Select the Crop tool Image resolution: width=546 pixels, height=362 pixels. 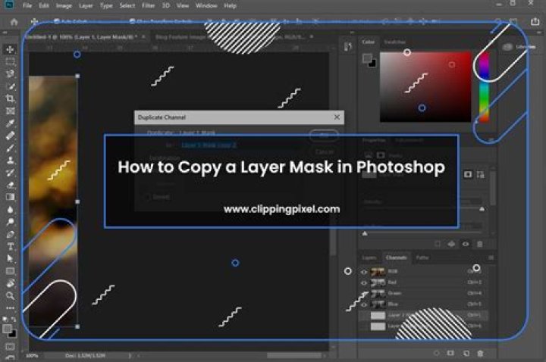[10, 98]
